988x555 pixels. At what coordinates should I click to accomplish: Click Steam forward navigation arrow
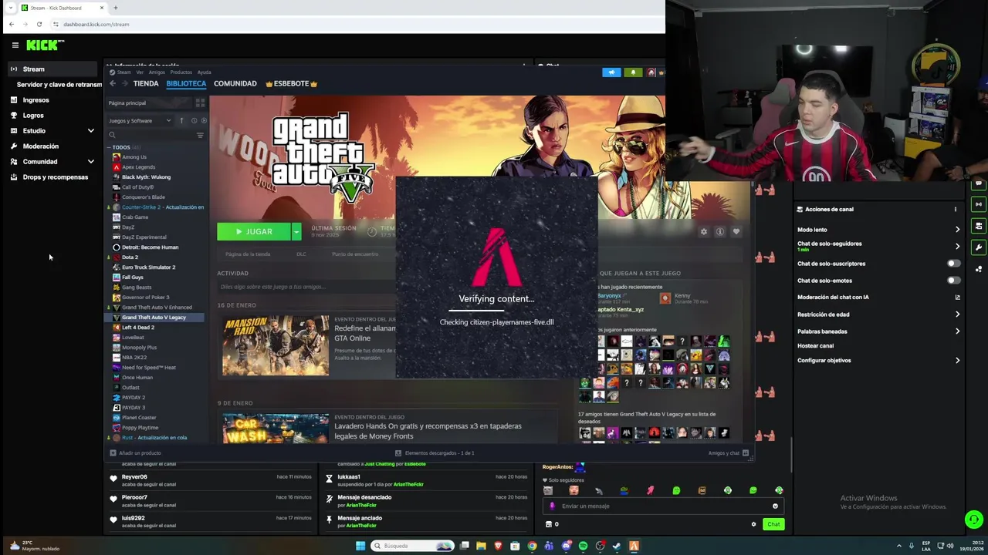point(125,83)
